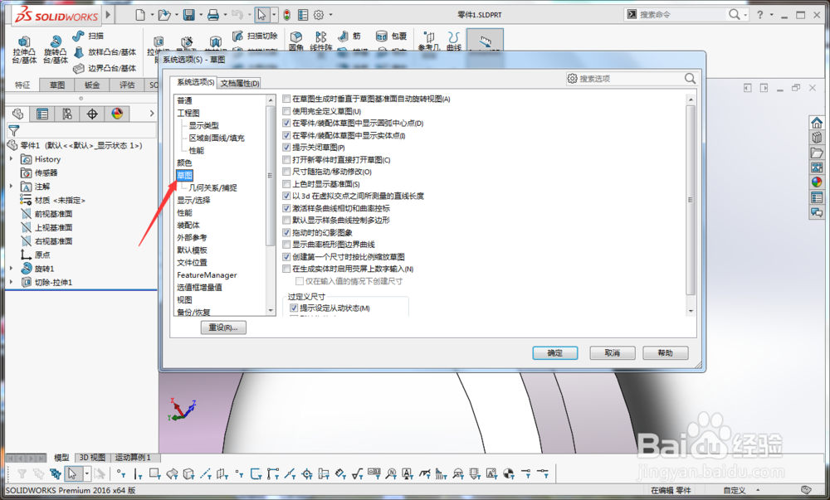Expand the History node in FeatureManager

[x=9, y=159]
